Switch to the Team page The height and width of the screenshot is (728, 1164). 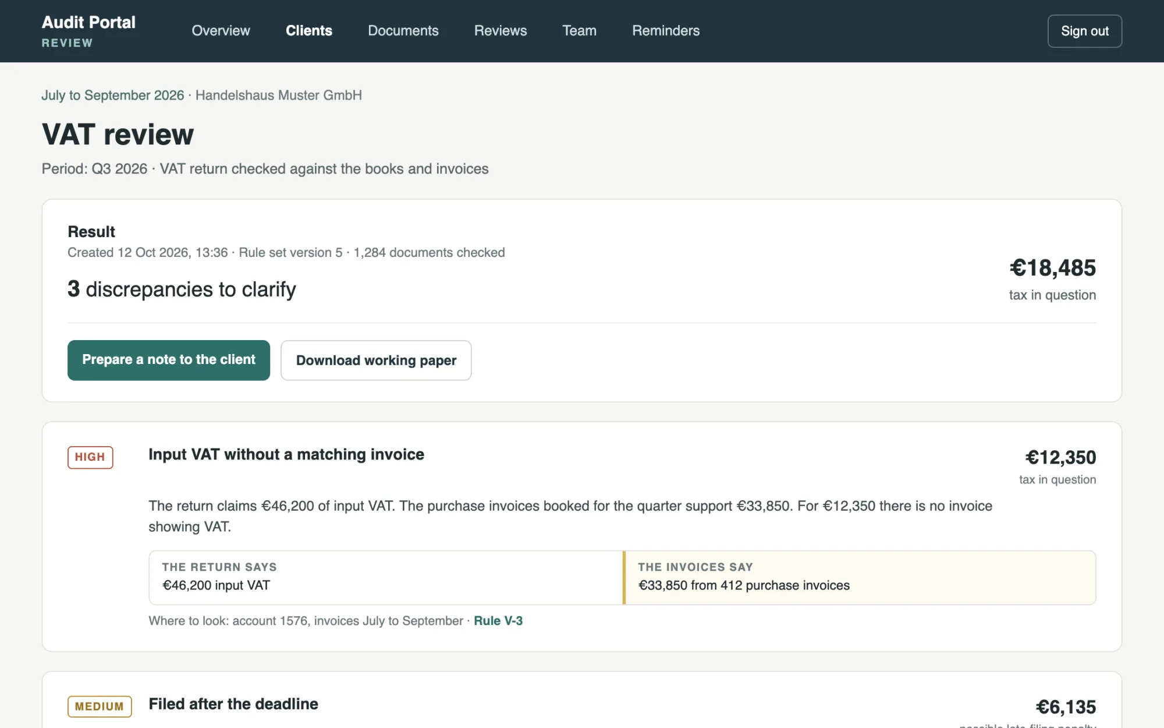click(579, 31)
